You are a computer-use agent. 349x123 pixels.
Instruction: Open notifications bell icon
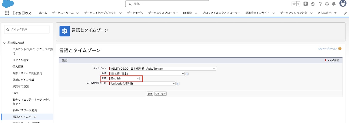[x=334, y=4]
